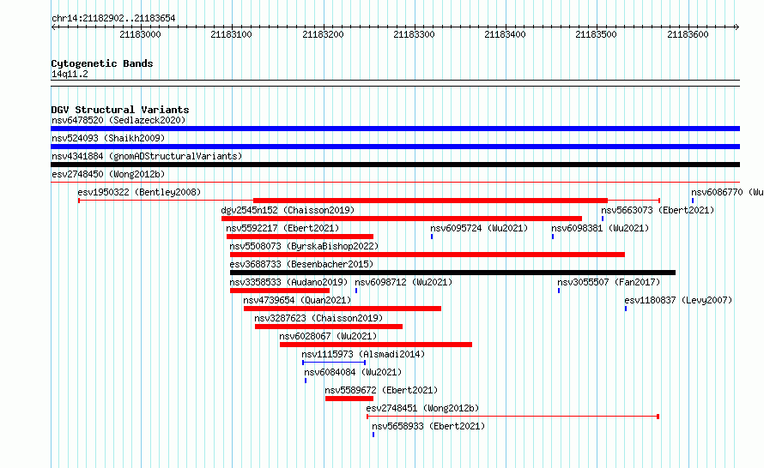Click the nsv3055507 (Fan2017) label
This screenshot has height=468, width=764.
coord(609,282)
